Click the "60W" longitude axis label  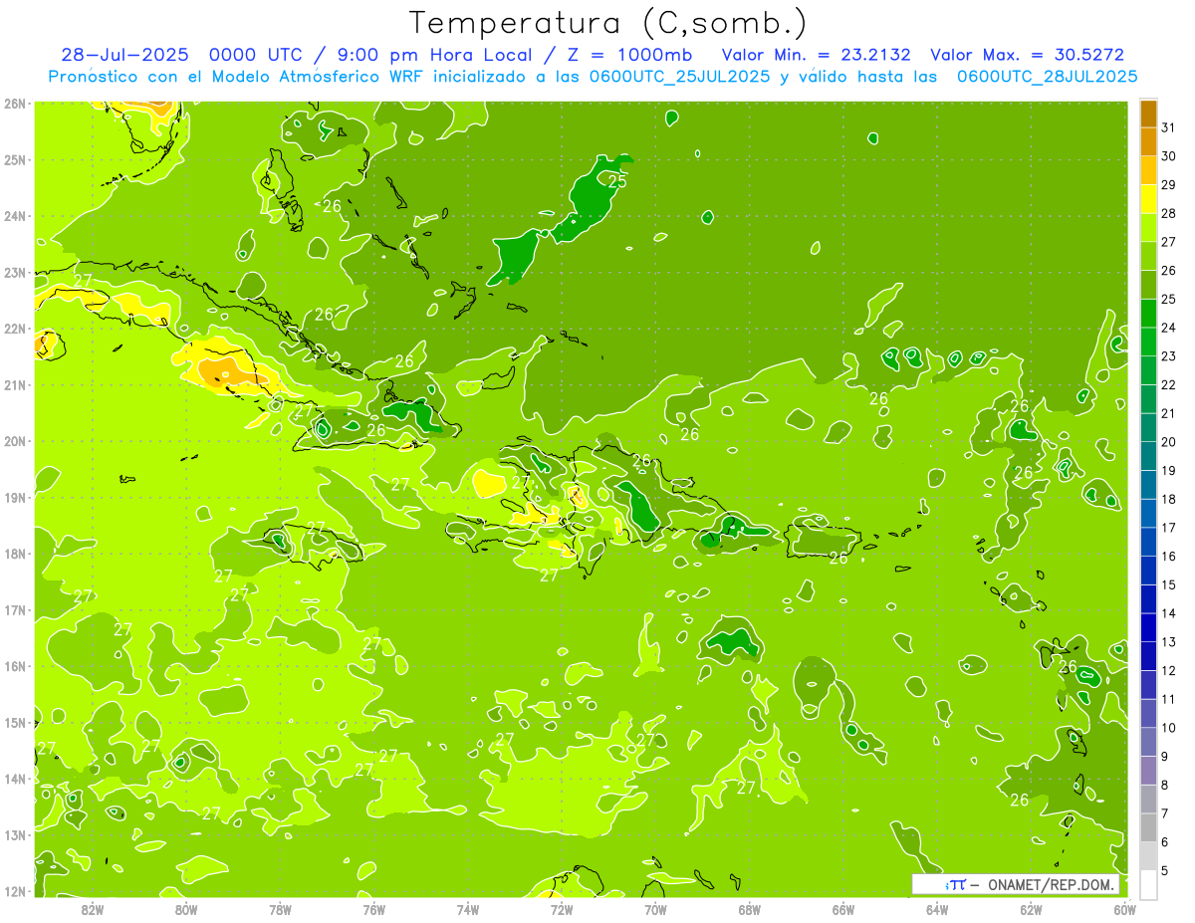click(x=1125, y=908)
